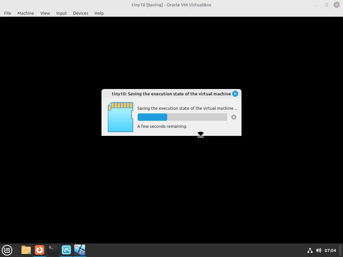
Task: Open the network connections tray icon
Action: click(310, 250)
